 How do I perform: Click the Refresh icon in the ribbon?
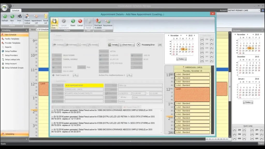pyautogui.click(x=5, y=16)
